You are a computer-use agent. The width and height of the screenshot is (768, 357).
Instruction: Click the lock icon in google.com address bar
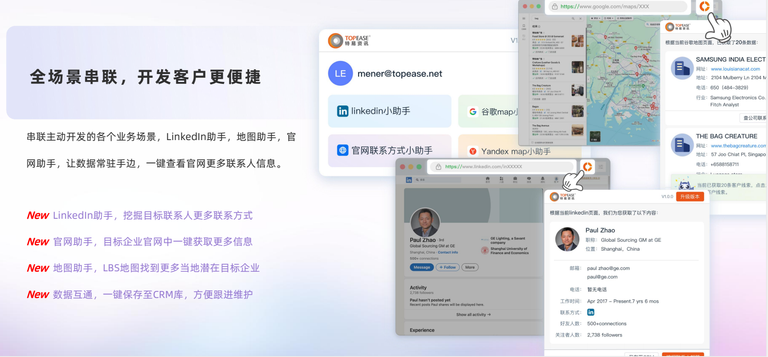[554, 7]
